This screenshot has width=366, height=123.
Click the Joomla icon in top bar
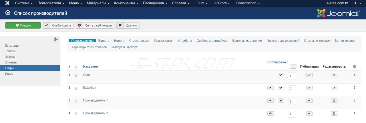coord(7,3)
